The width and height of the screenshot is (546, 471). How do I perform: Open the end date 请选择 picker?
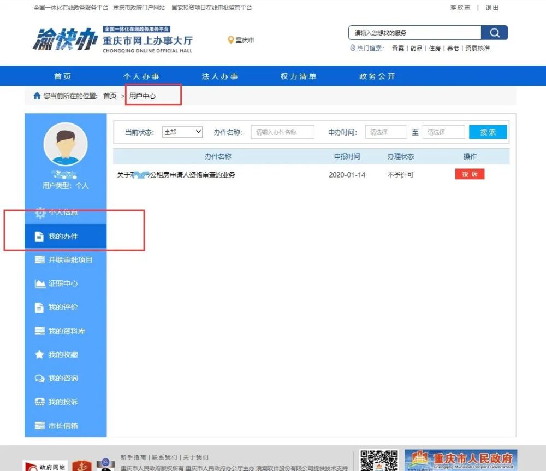(444, 132)
